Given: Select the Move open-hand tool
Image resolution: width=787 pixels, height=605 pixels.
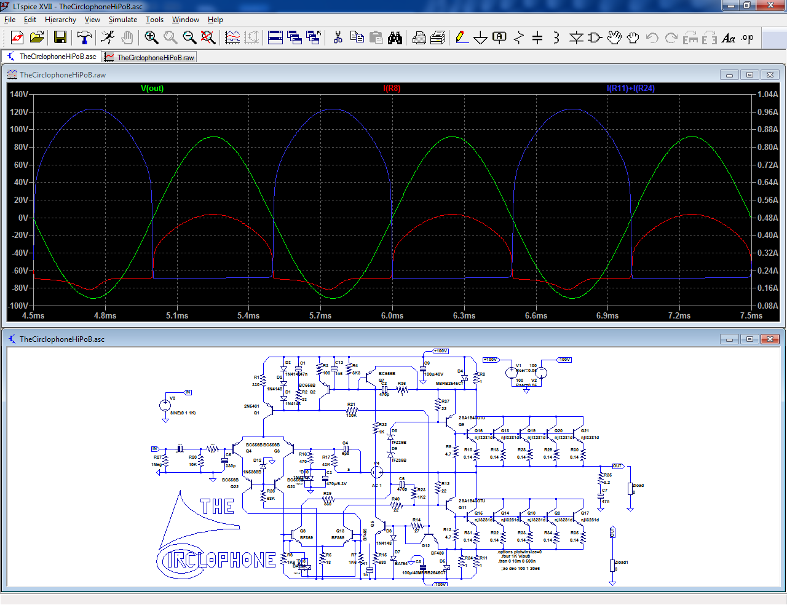Looking at the screenshot, I should [614, 38].
